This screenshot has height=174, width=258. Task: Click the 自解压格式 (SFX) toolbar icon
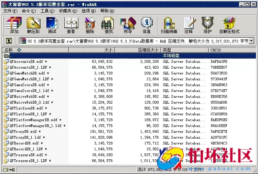coord(229,25)
